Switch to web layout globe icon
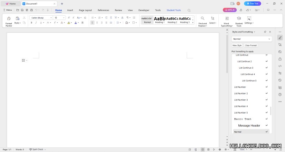The image size is (285, 152). pyautogui.click(x=220, y=150)
